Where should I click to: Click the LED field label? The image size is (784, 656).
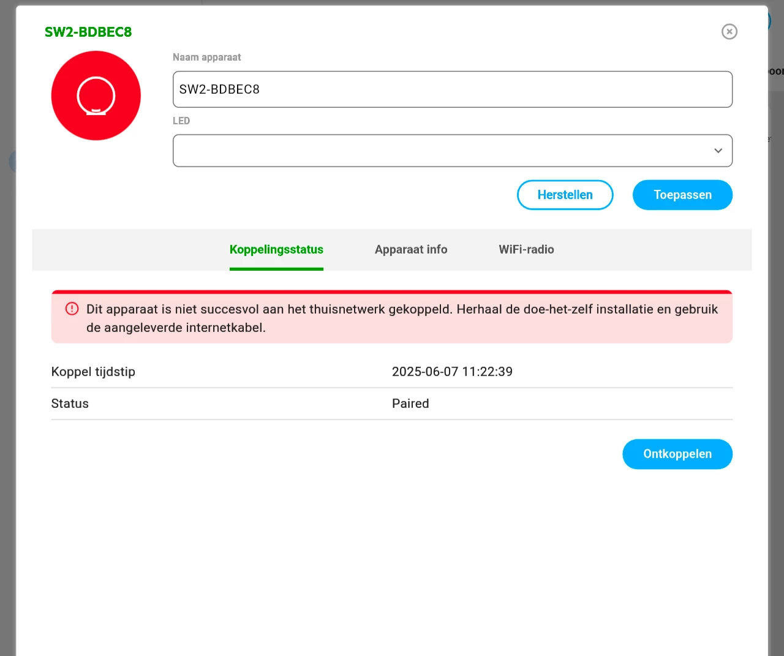coord(181,121)
